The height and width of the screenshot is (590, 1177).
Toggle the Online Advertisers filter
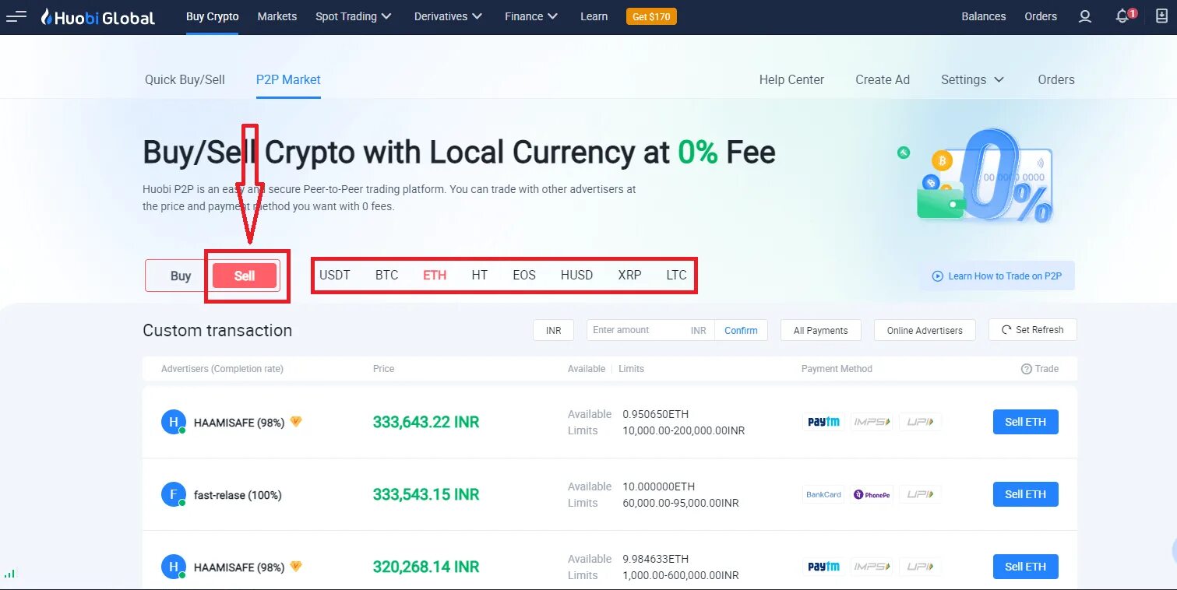click(925, 330)
